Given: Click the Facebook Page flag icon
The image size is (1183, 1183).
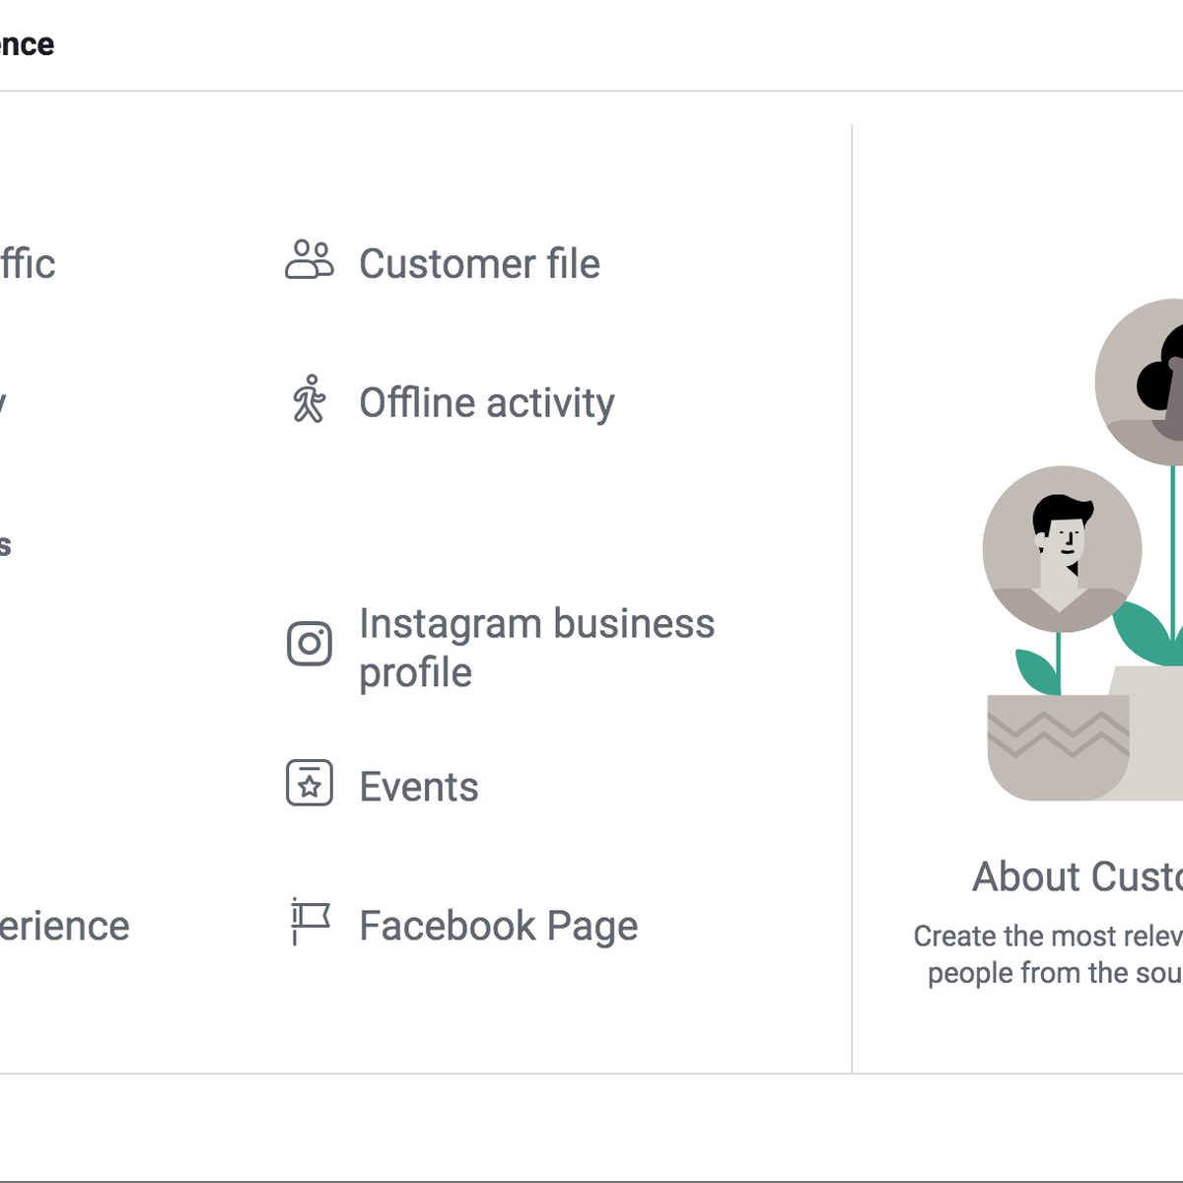Looking at the screenshot, I should click(310, 922).
